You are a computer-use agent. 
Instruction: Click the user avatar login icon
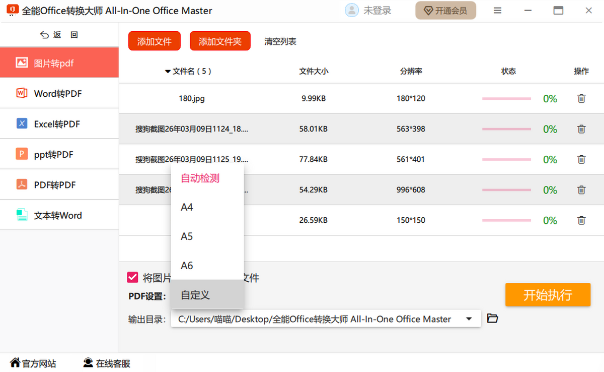(x=352, y=11)
